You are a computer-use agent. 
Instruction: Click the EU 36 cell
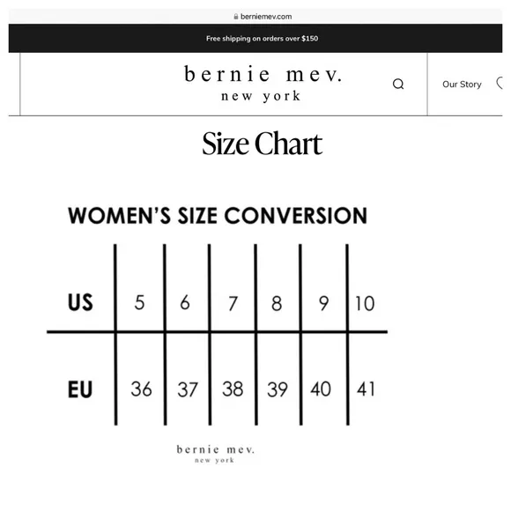141,389
